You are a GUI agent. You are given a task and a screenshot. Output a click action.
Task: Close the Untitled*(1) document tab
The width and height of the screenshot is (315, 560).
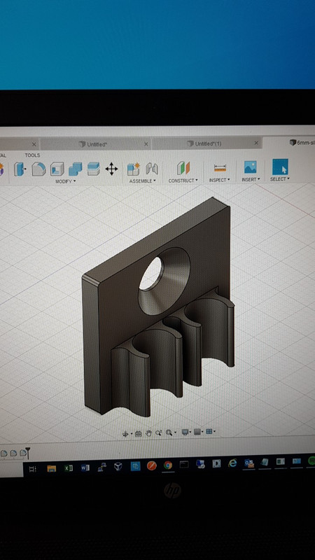point(256,143)
